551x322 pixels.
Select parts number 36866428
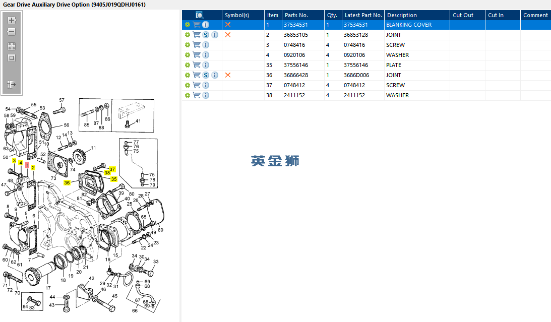(x=296, y=75)
